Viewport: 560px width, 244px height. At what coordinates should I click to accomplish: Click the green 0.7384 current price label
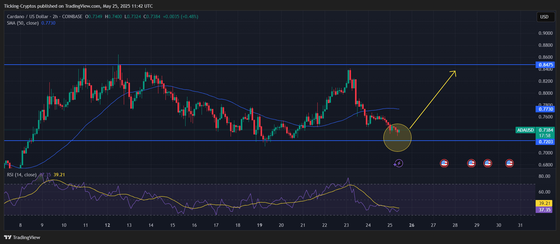point(545,130)
